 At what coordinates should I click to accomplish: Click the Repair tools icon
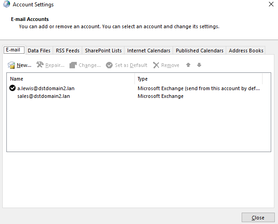tap(40, 65)
